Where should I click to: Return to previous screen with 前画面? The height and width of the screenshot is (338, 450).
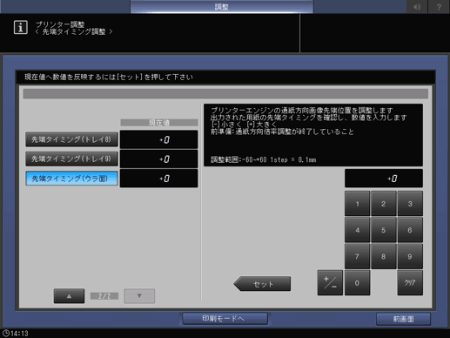[403, 319]
